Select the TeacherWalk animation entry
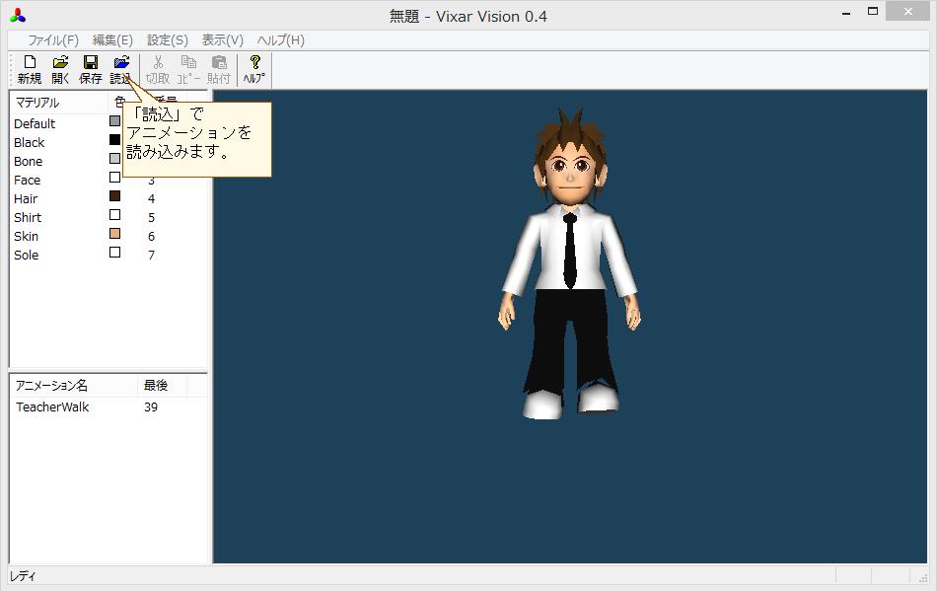This screenshot has width=937, height=592. tap(51, 407)
